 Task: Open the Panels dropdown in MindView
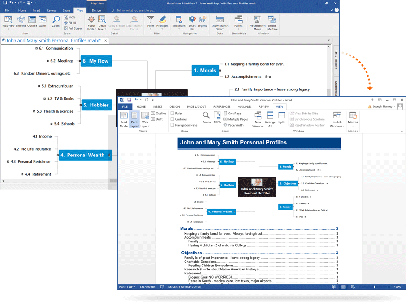pyautogui.click(x=238, y=22)
